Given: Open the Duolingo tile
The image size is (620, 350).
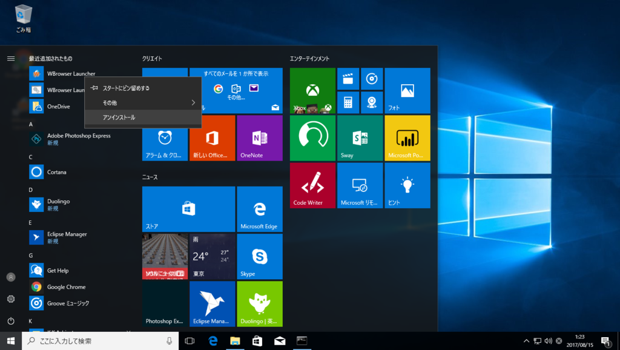Looking at the screenshot, I should pyautogui.click(x=260, y=304).
